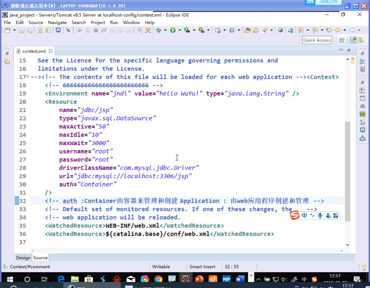Open Microsoft Store from taskbar

click(89, 279)
